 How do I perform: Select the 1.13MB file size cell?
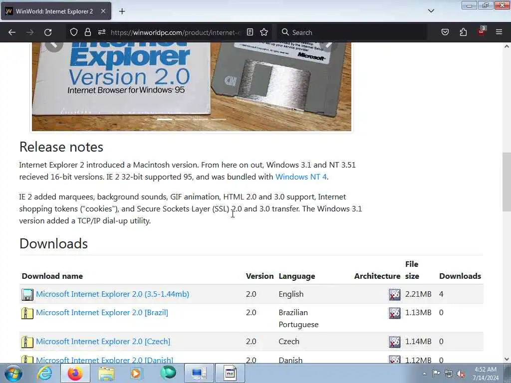tap(418, 313)
